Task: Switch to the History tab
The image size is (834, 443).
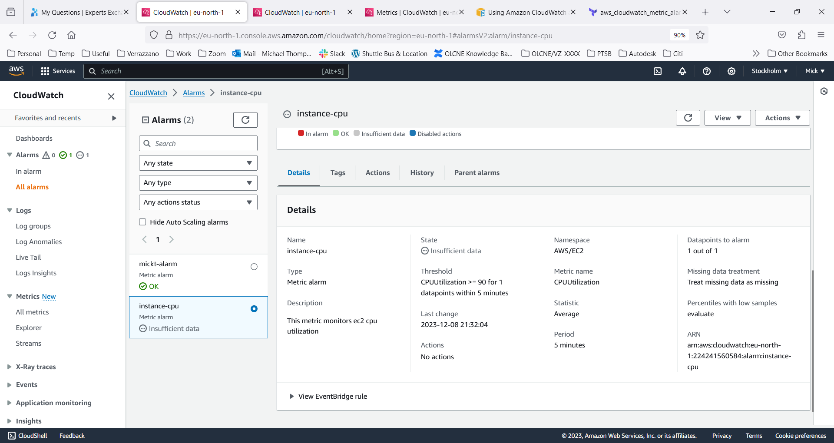Action: click(x=422, y=172)
